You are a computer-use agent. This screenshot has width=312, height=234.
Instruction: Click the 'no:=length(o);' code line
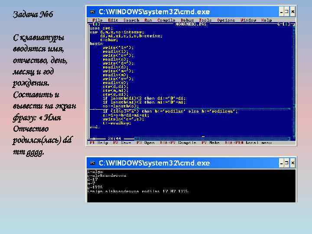[x=120, y=106]
